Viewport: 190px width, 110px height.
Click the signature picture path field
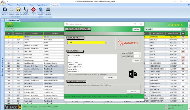click(x=104, y=86)
